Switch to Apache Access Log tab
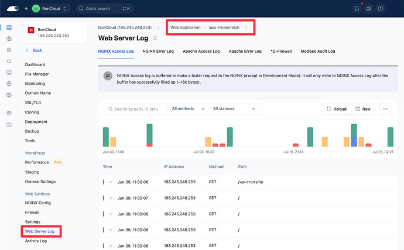 coord(201,52)
